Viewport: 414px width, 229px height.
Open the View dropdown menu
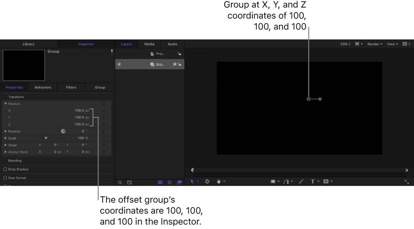pyautogui.click(x=392, y=44)
